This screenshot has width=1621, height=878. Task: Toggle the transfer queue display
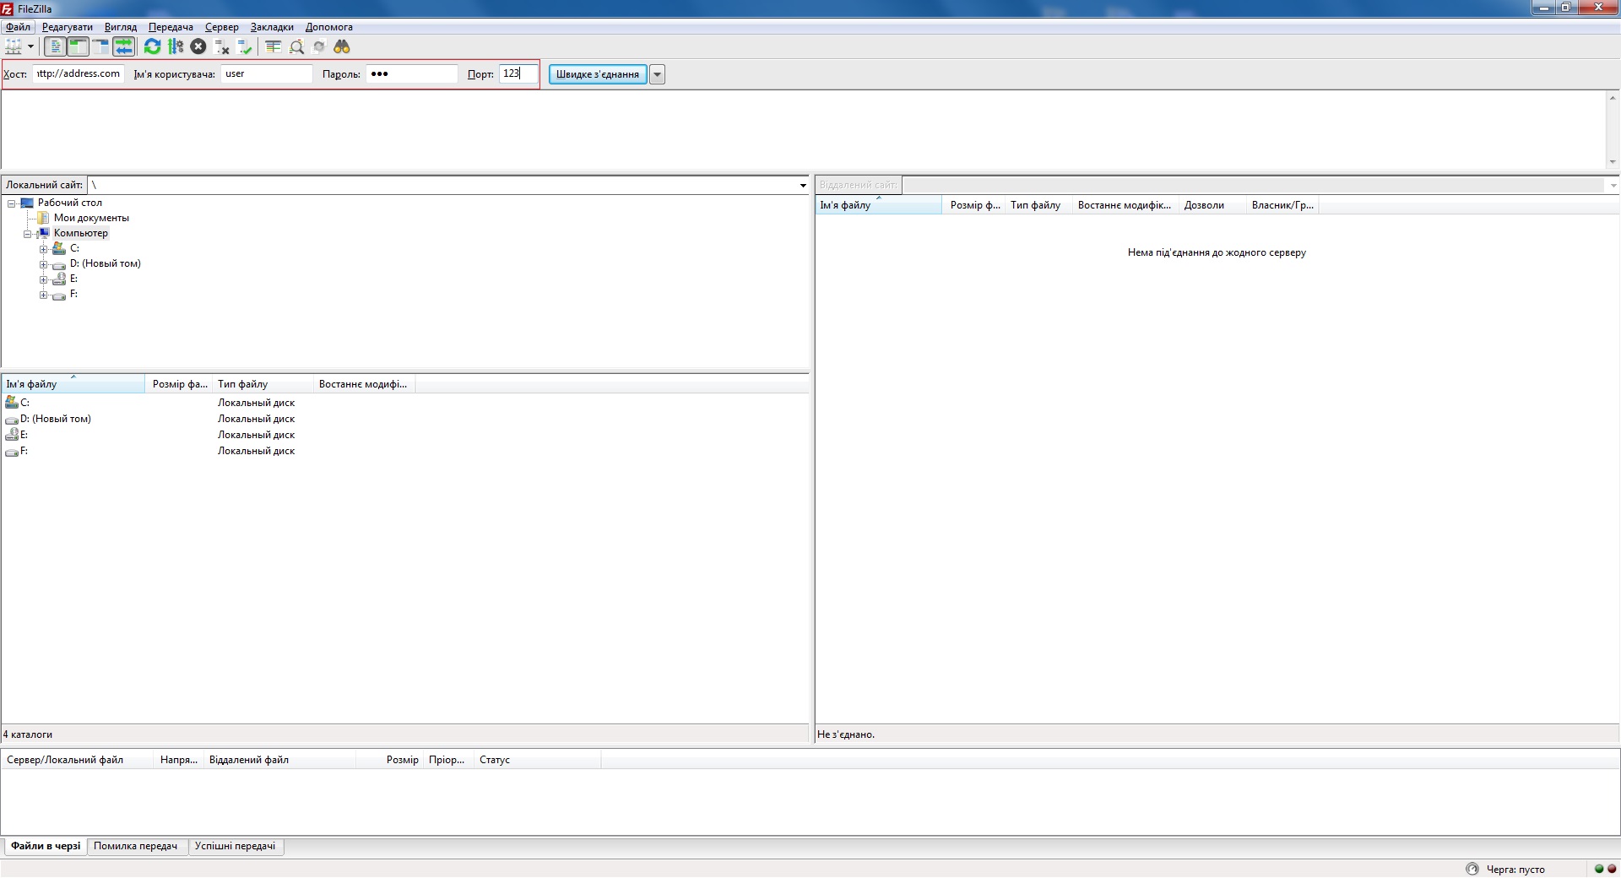[x=123, y=47]
